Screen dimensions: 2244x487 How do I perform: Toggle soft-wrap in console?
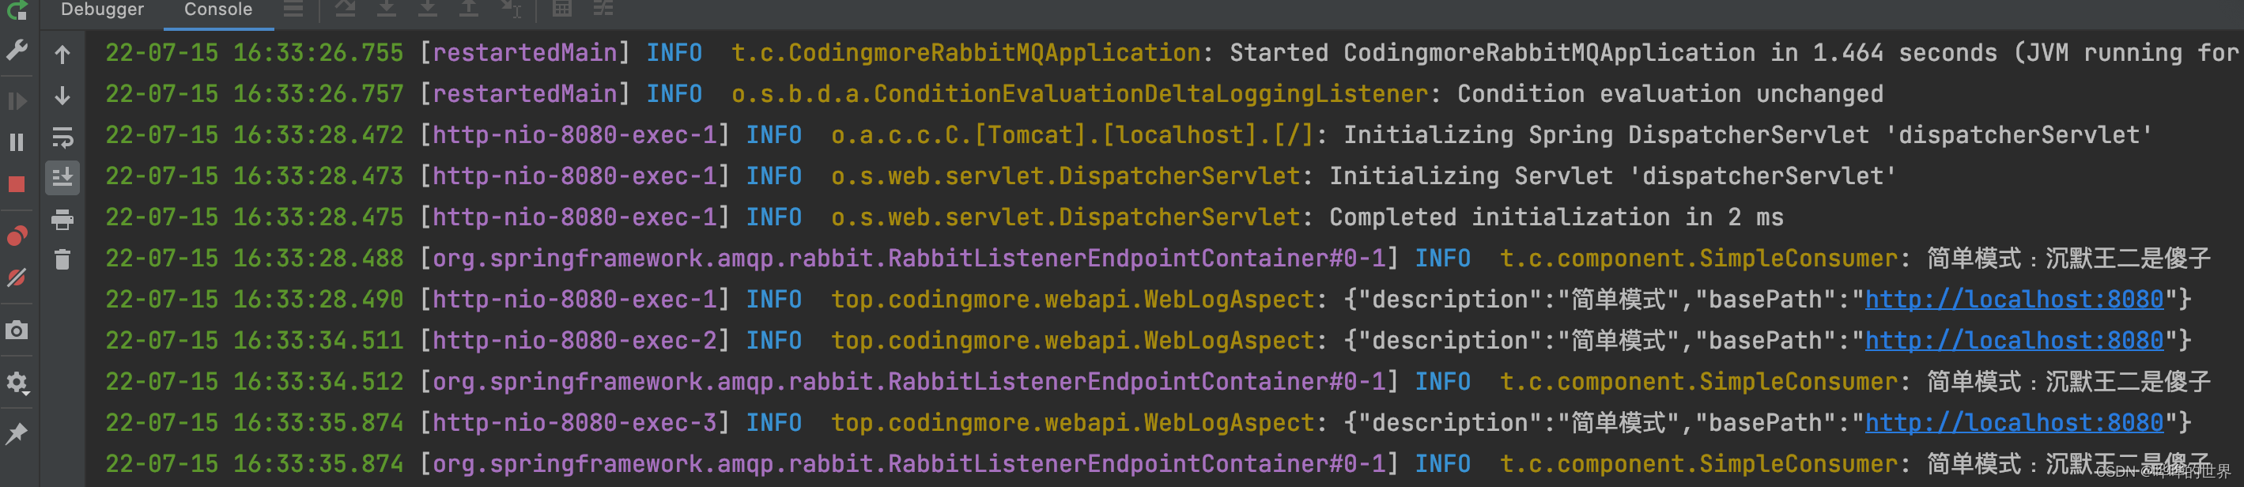click(x=62, y=138)
